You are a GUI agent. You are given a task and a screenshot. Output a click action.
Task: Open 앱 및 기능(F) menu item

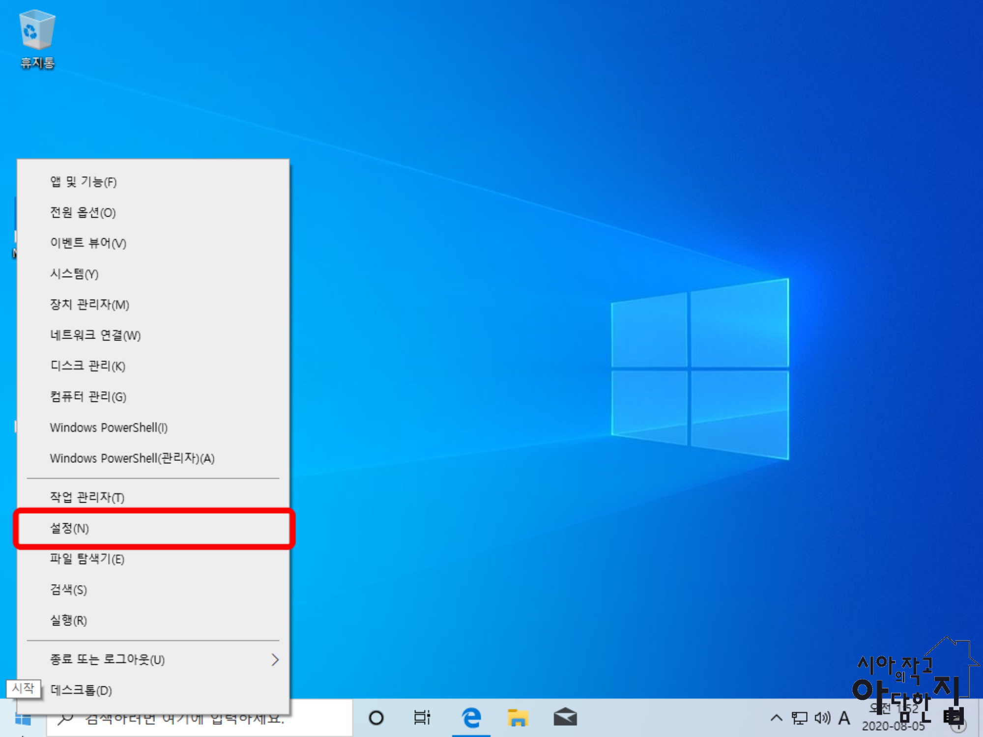(x=153, y=182)
